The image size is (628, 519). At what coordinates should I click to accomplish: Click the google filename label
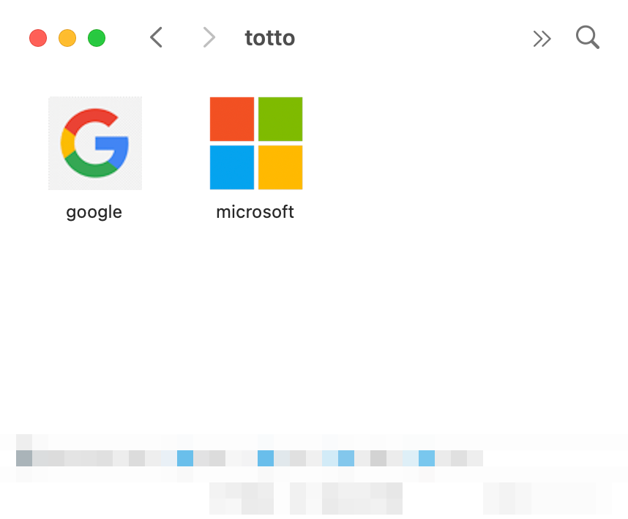[x=94, y=212]
